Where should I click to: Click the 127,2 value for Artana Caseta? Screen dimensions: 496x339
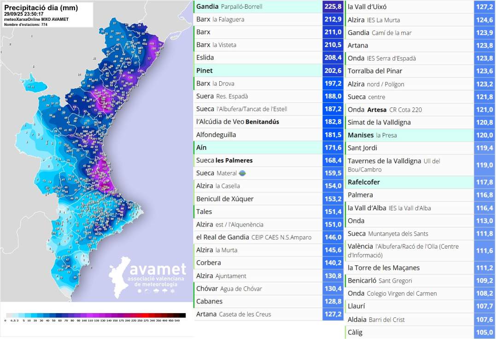click(333, 314)
